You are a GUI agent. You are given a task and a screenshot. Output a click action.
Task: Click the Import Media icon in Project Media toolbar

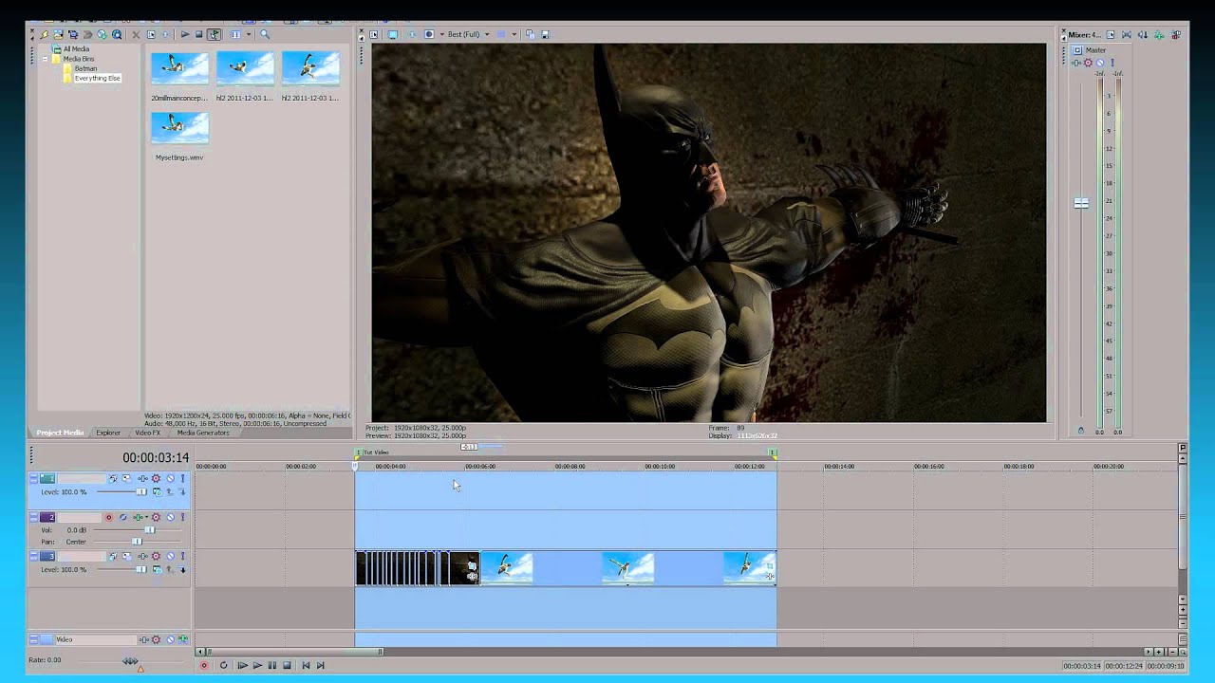(59, 34)
